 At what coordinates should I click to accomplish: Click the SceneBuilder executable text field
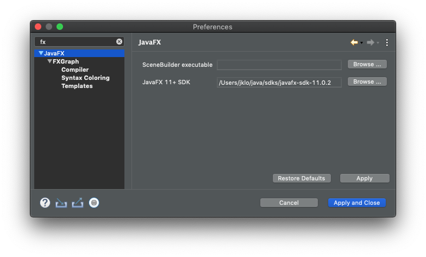(279, 65)
